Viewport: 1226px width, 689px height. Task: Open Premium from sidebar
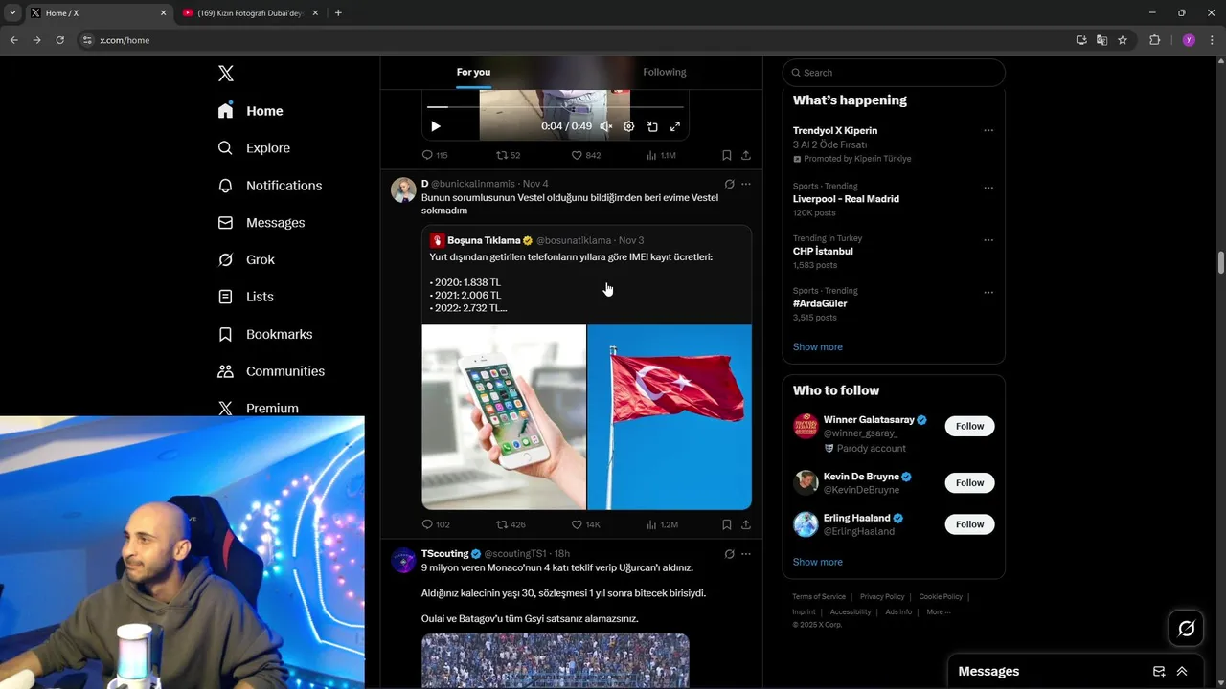[258, 408]
